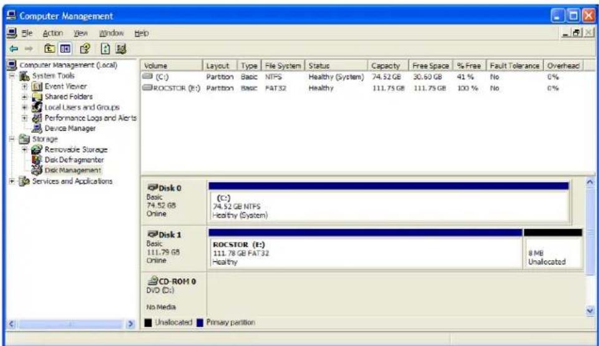This screenshot has width=599, height=346.
Task: Click the black Unallocated legend swatch
Action: pyautogui.click(x=149, y=322)
